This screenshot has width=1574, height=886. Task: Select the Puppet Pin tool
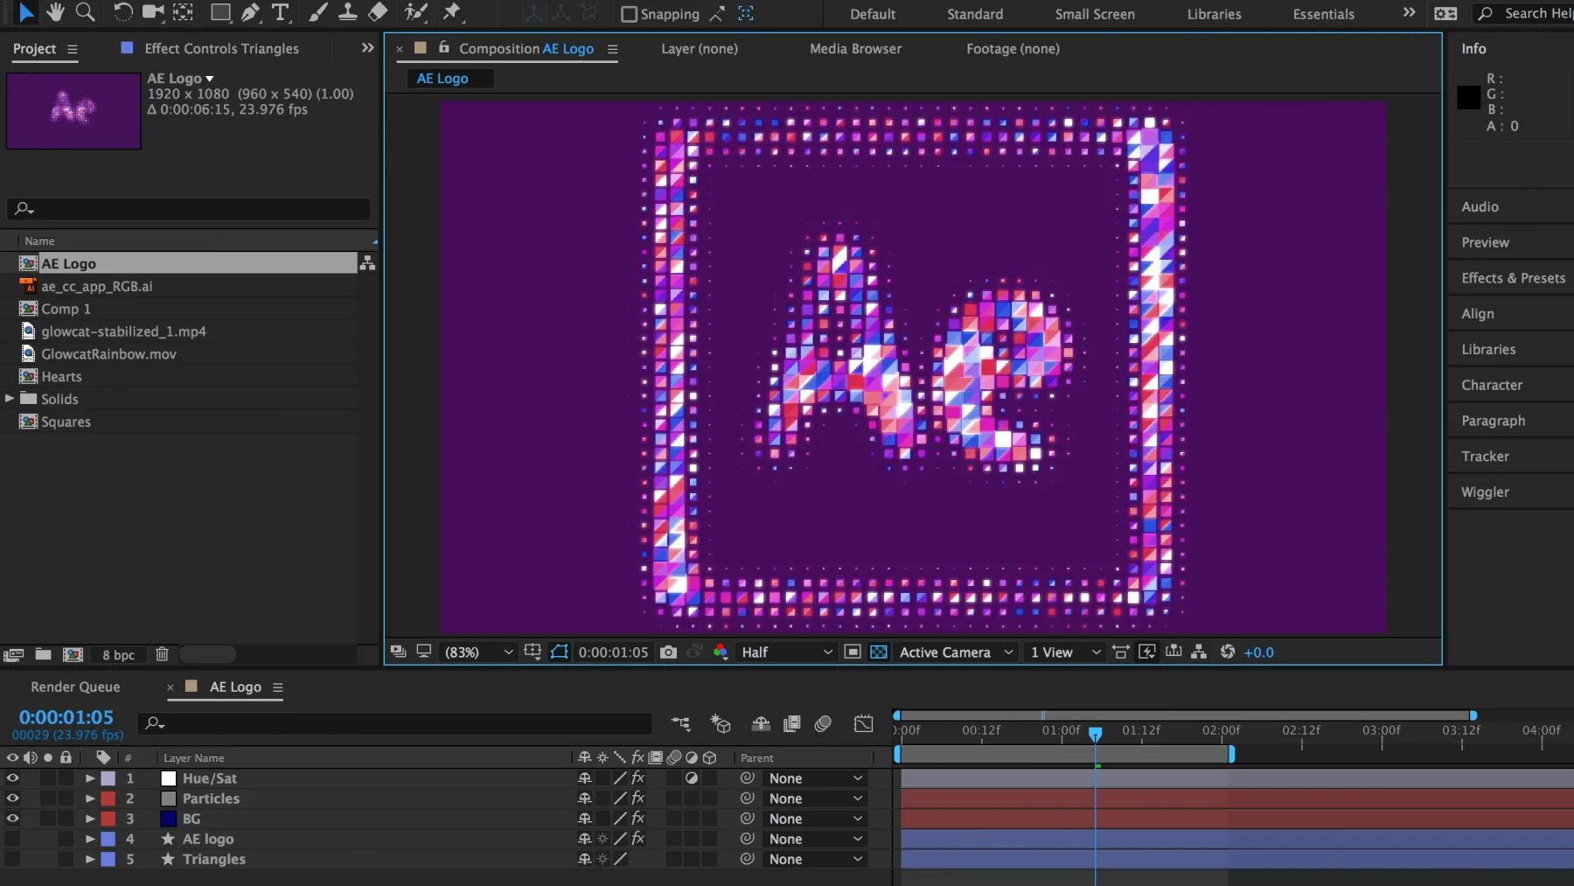(x=452, y=12)
